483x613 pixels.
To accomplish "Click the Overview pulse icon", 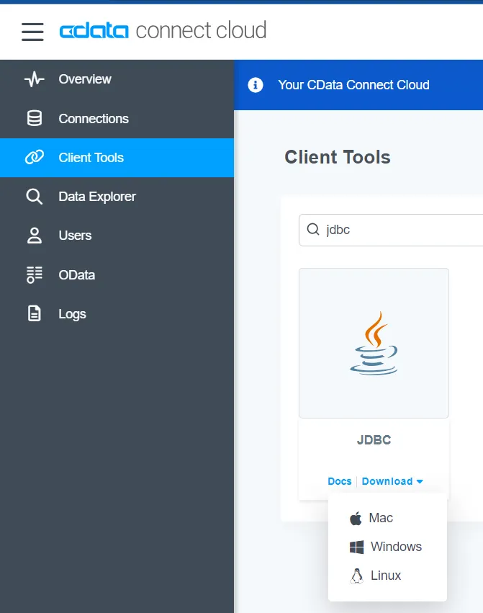I will pyautogui.click(x=35, y=79).
